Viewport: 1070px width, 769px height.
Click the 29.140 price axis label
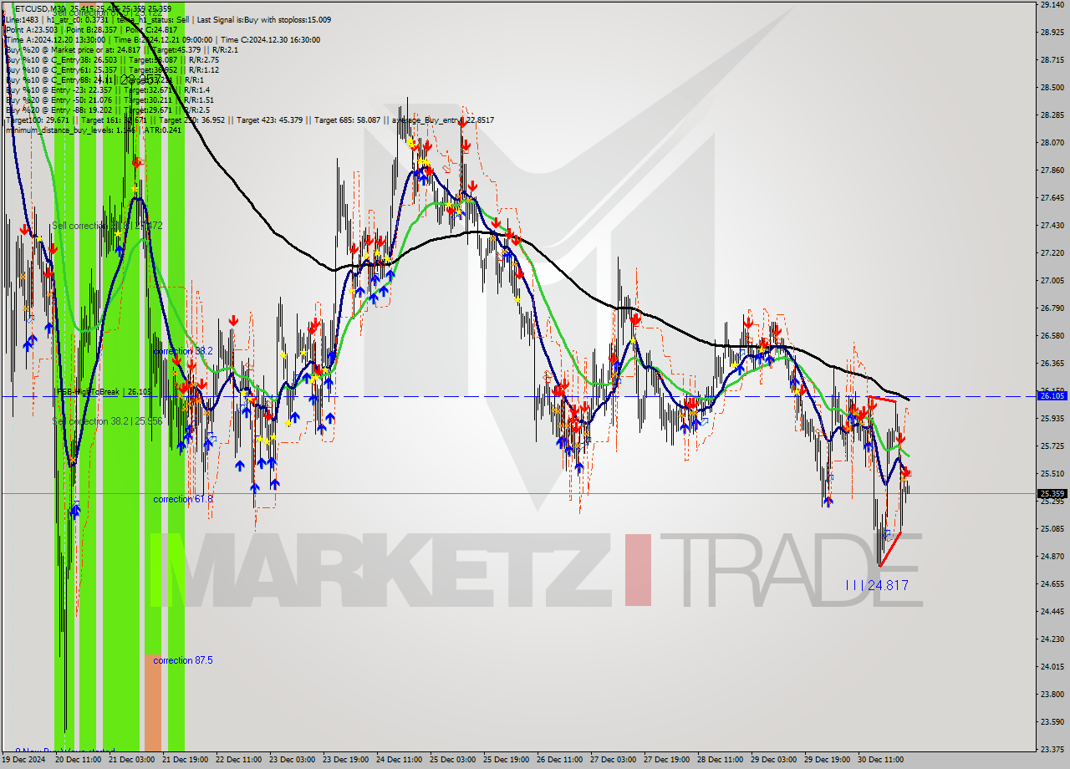(1052, 5)
